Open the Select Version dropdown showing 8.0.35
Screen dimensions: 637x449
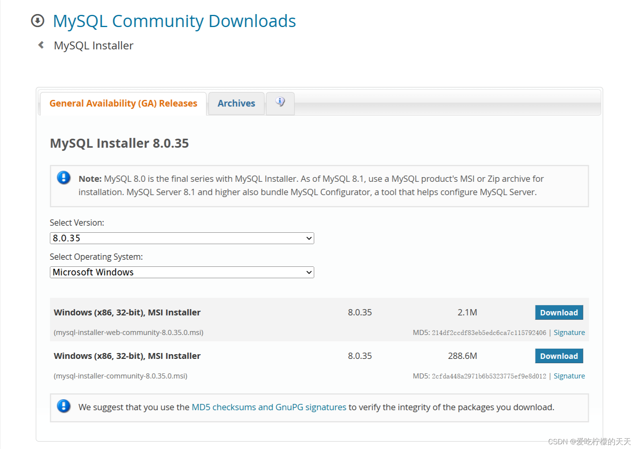tap(182, 238)
